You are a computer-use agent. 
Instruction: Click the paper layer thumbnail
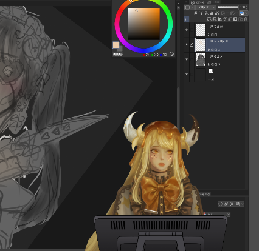pyautogui.click(x=201, y=75)
